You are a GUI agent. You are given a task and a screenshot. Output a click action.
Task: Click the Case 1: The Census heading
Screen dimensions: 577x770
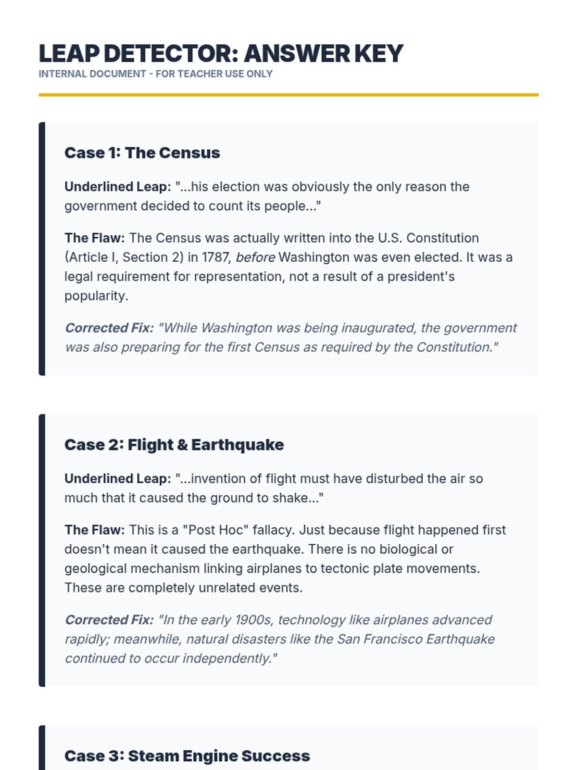142,153
